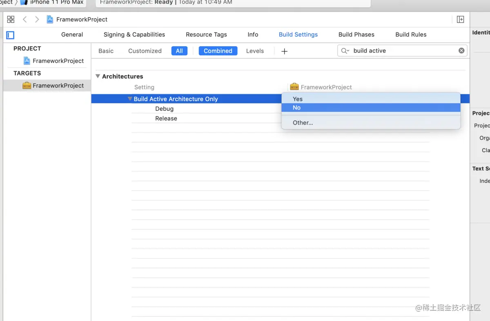Show Basic build settings
The width and height of the screenshot is (490, 321).
tap(106, 51)
